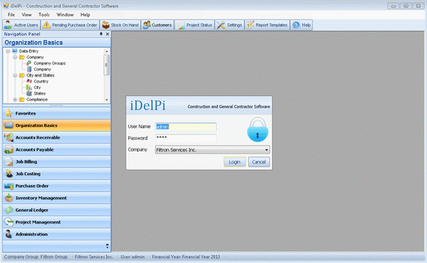Screen dimensions: 427x263
Task: Open Project Management section
Action: (57, 222)
